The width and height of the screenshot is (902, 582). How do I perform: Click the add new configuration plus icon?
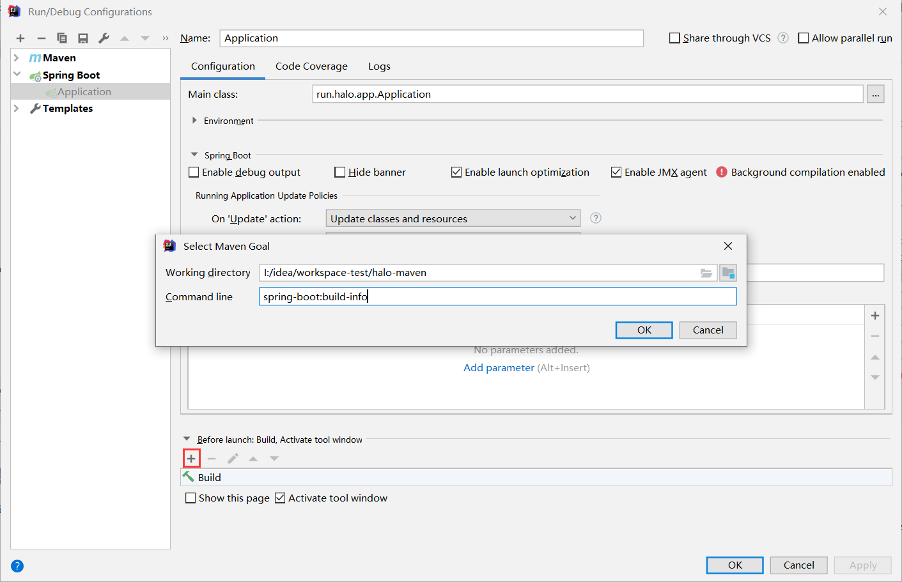tap(20, 38)
